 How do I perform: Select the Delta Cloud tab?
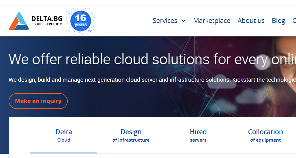(x=64, y=135)
